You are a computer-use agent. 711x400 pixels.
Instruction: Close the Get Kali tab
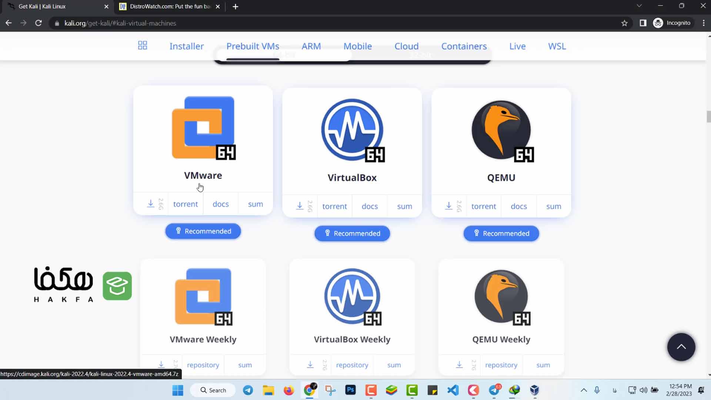106,7
